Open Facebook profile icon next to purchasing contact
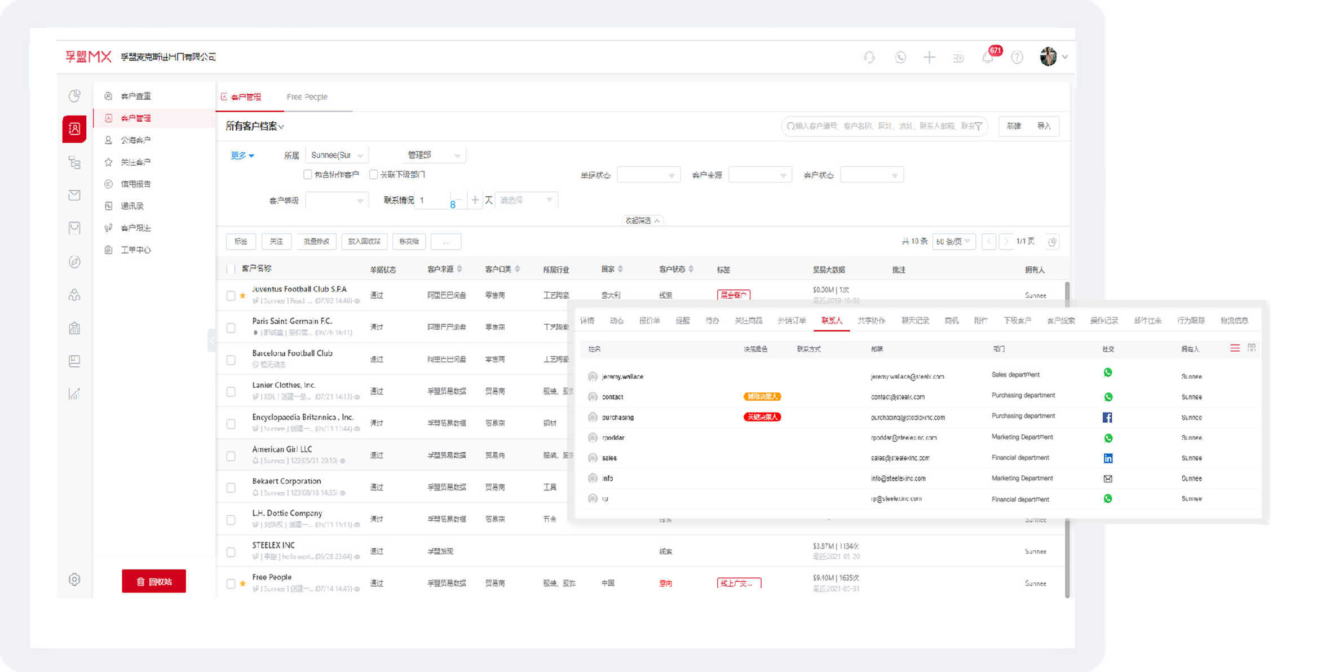Screen dimensions: 1317x672 1107,417
